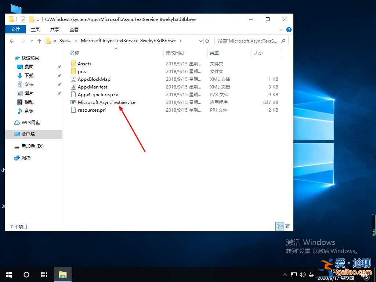Open the 文件 menu
The height and width of the screenshot is (282, 376).
(15, 29)
